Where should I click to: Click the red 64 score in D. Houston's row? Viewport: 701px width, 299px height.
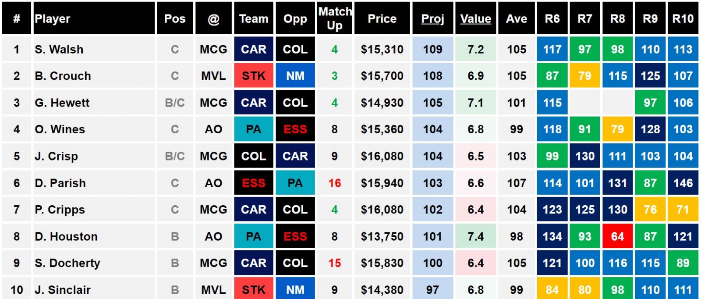pos(617,236)
